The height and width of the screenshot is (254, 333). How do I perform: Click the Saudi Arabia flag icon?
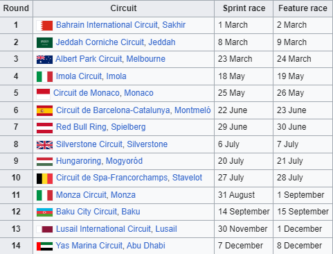[44, 42]
